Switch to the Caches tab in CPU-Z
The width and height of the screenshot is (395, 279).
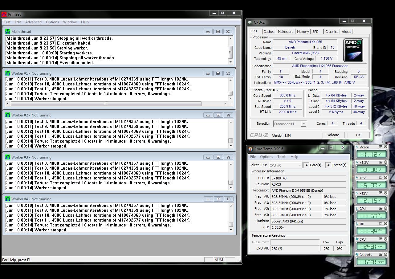(x=269, y=32)
